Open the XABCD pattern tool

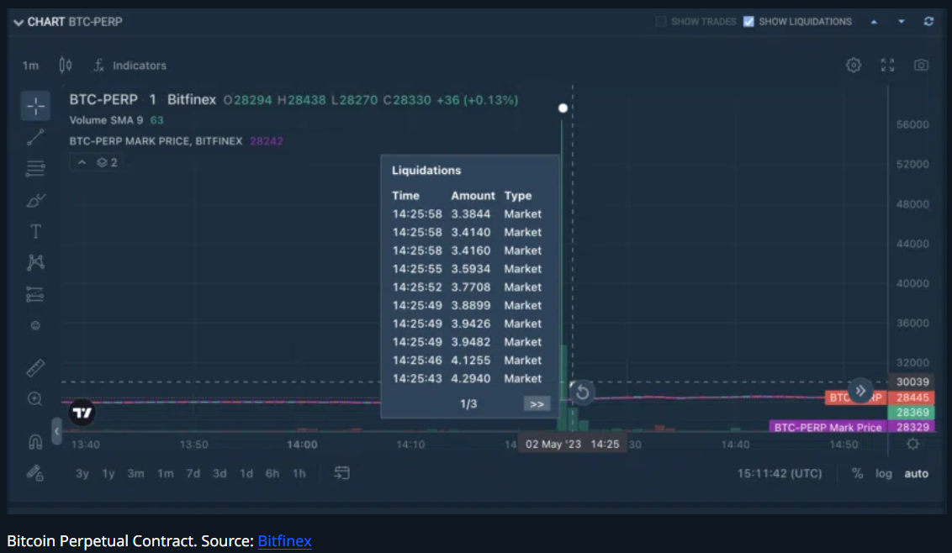point(36,262)
